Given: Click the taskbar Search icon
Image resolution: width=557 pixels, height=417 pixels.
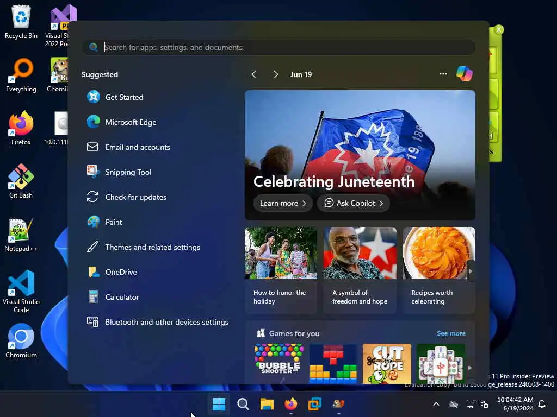Looking at the screenshot, I should 243,404.
